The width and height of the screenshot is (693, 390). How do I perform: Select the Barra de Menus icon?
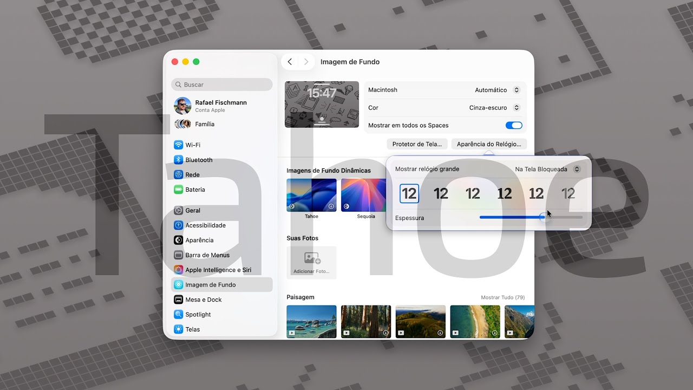pyautogui.click(x=178, y=255)
